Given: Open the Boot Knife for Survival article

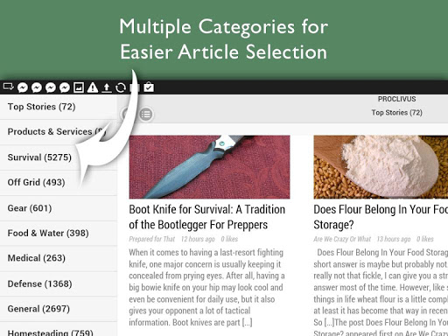Looking at the screenshot, I should pyautogui.click(x=206, y=217).
